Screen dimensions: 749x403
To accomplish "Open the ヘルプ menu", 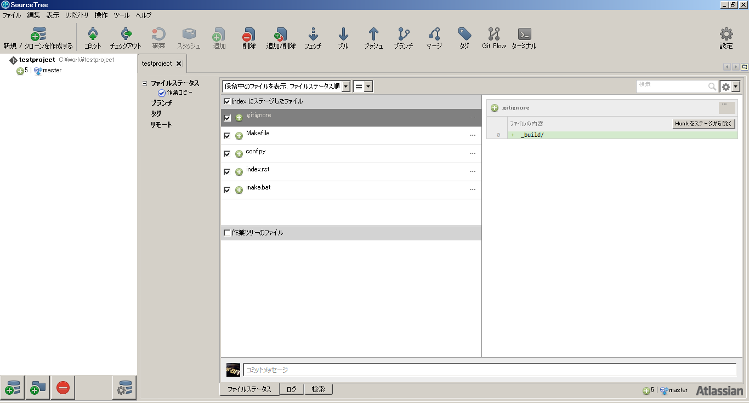I will [144, 15].
